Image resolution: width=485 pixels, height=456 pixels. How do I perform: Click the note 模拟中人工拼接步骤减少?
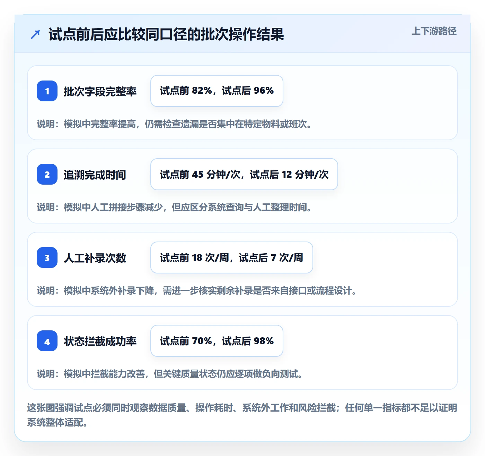tap(175, 207)
